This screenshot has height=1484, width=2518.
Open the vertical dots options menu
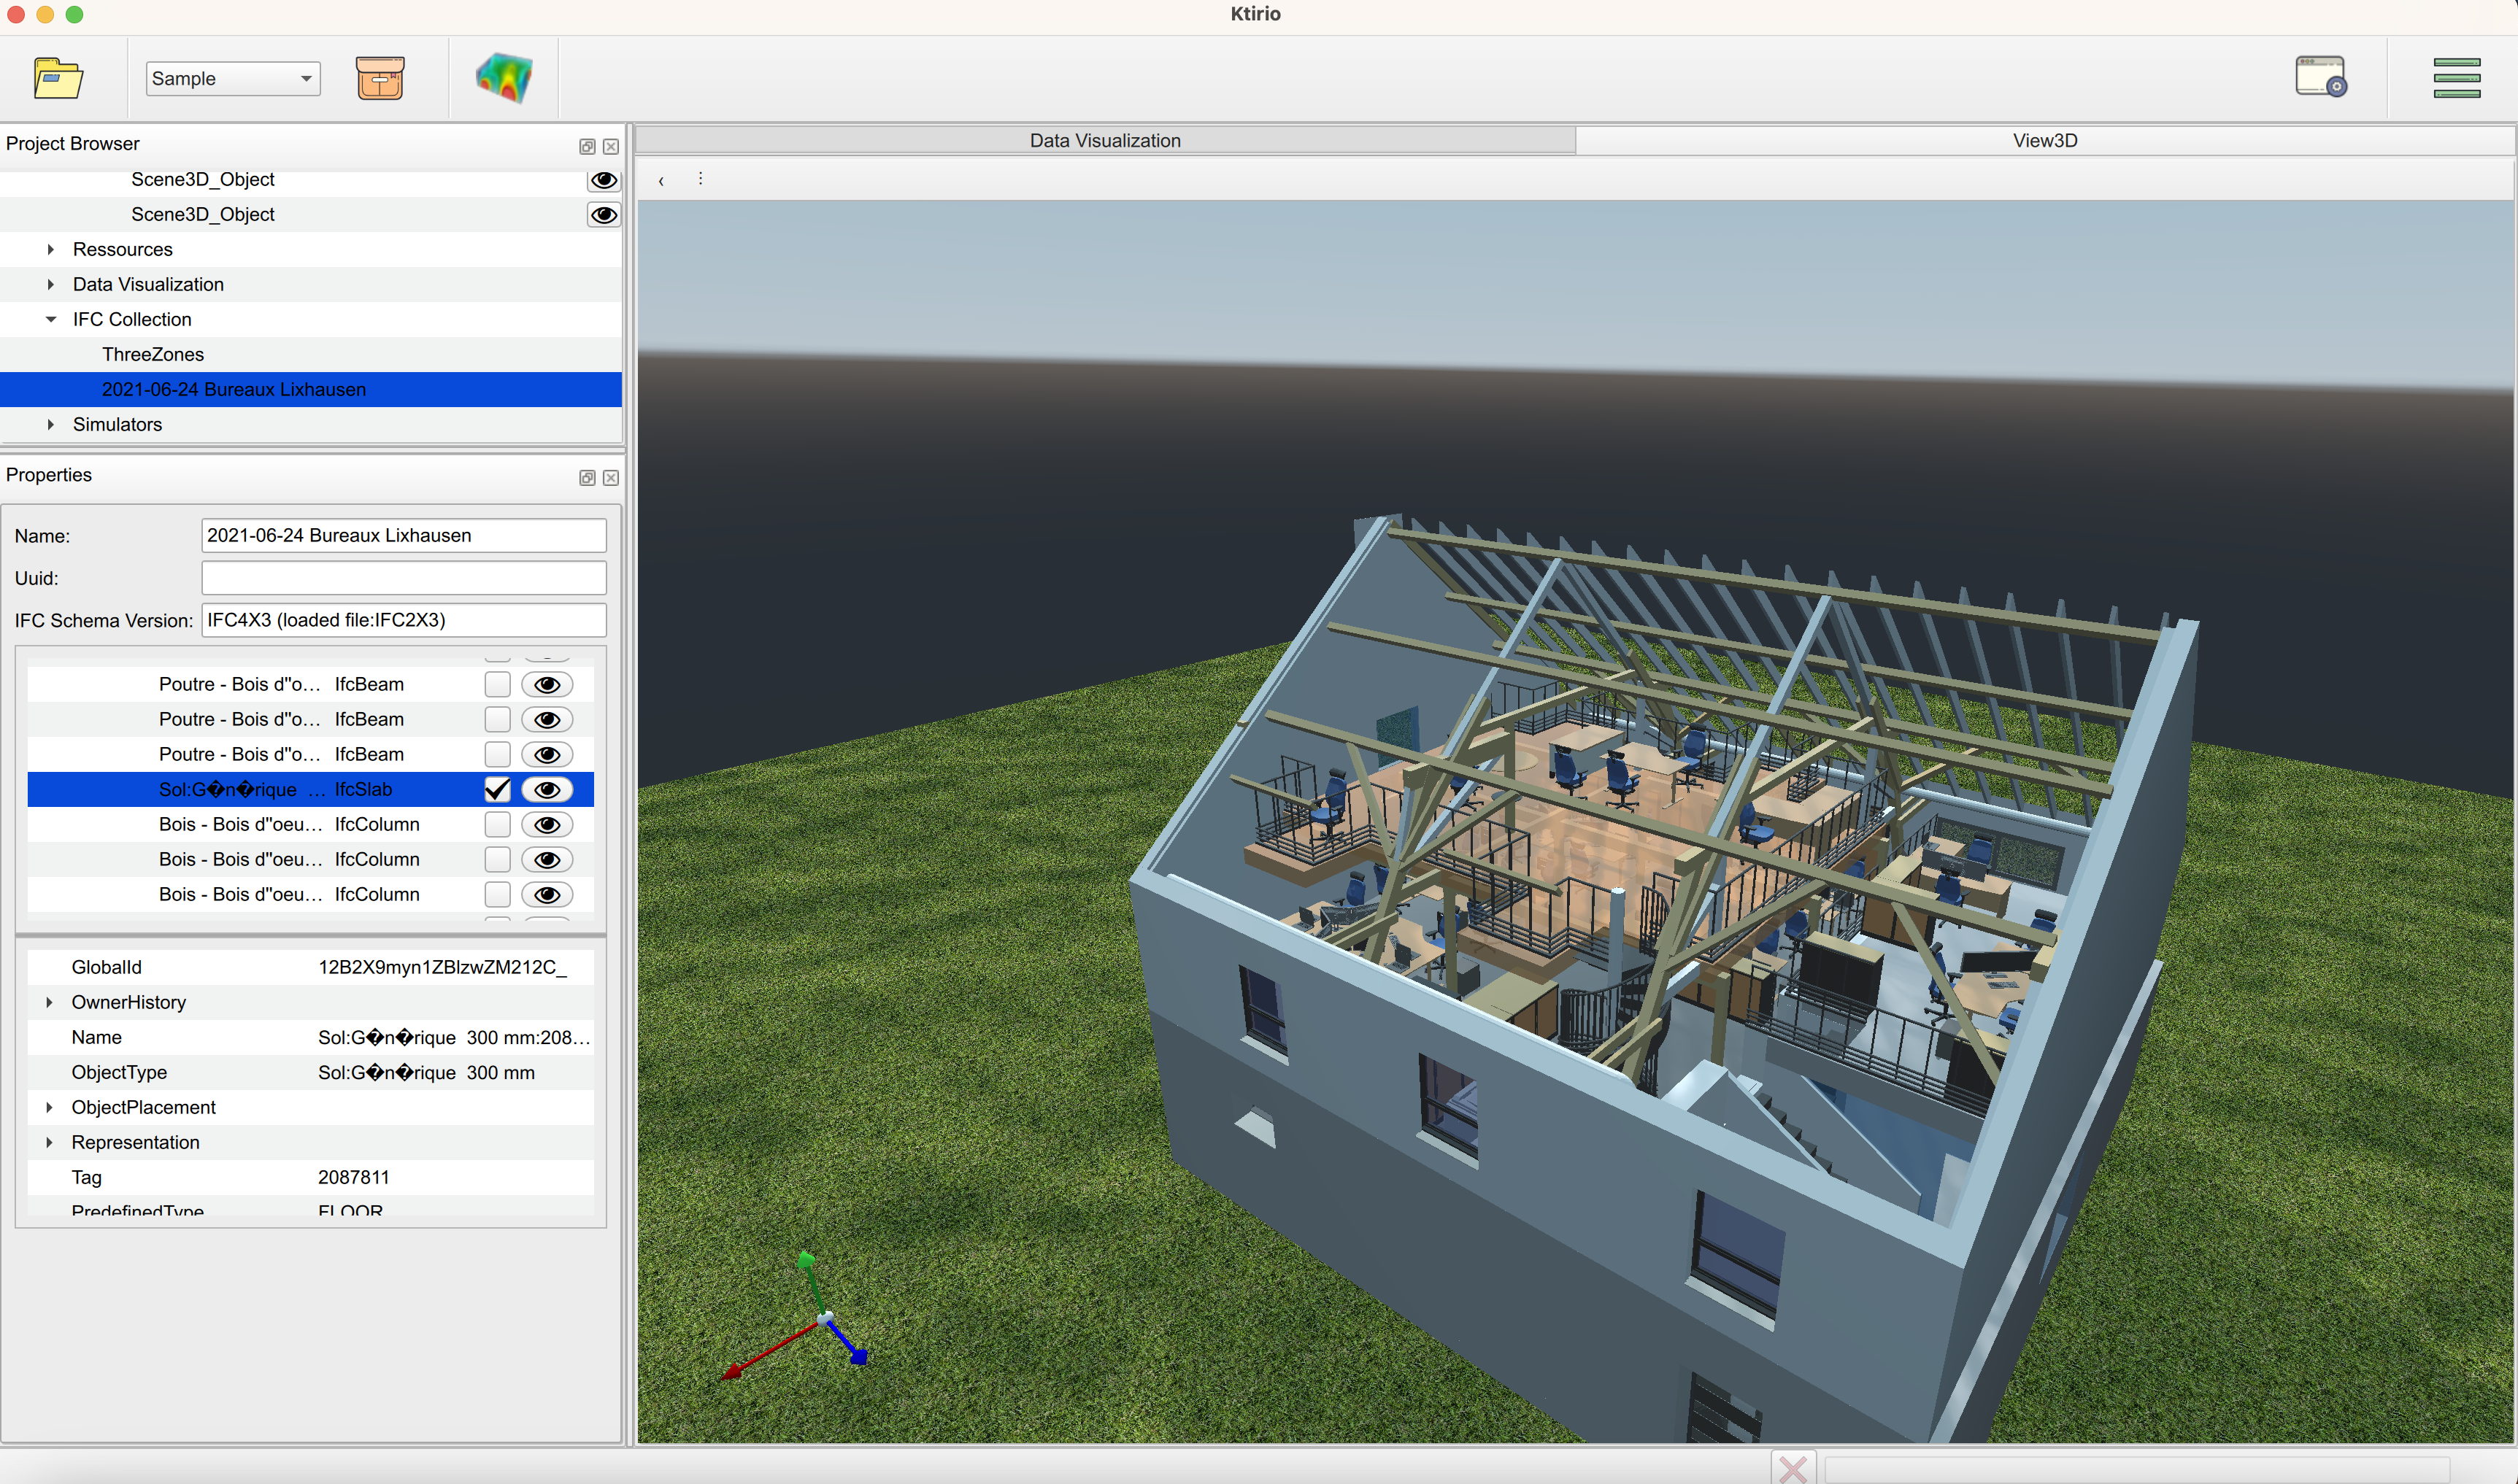(x=700, y=179)
